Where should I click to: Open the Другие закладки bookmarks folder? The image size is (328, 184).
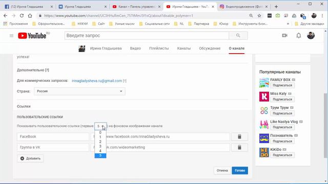pos(310,24)
